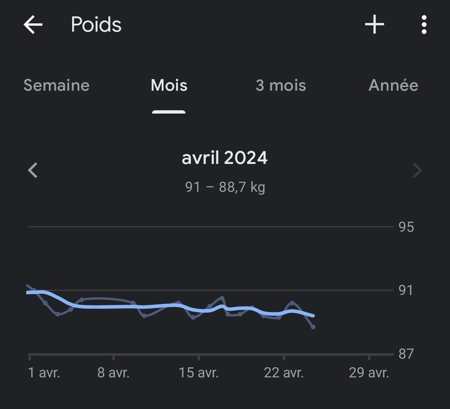Tap the avril 2024 month heading

[225, 158]
